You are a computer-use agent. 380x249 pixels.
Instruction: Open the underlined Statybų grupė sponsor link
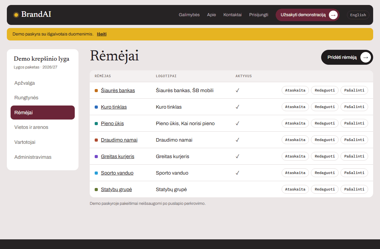116,190
